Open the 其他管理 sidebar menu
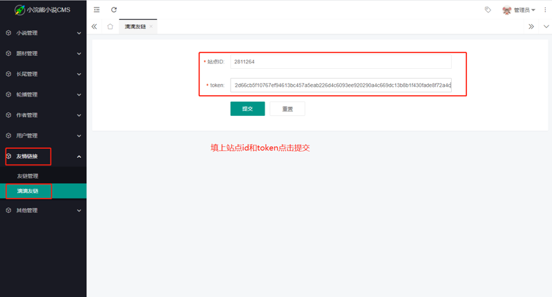The height and width of the screenshot is (297, 552). [44, 210]
